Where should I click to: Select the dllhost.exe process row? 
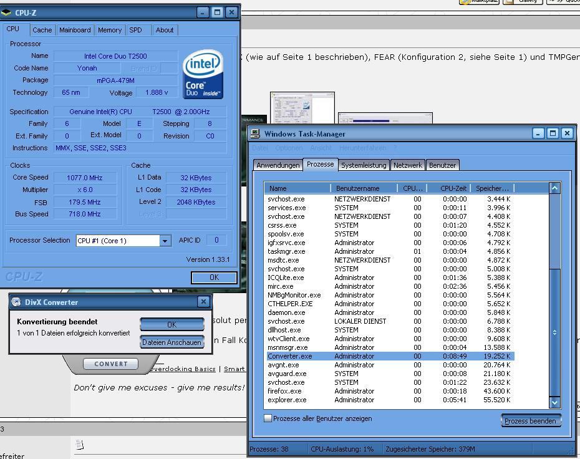[389, 330]
